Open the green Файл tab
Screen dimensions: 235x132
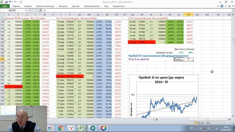[5, 6]
